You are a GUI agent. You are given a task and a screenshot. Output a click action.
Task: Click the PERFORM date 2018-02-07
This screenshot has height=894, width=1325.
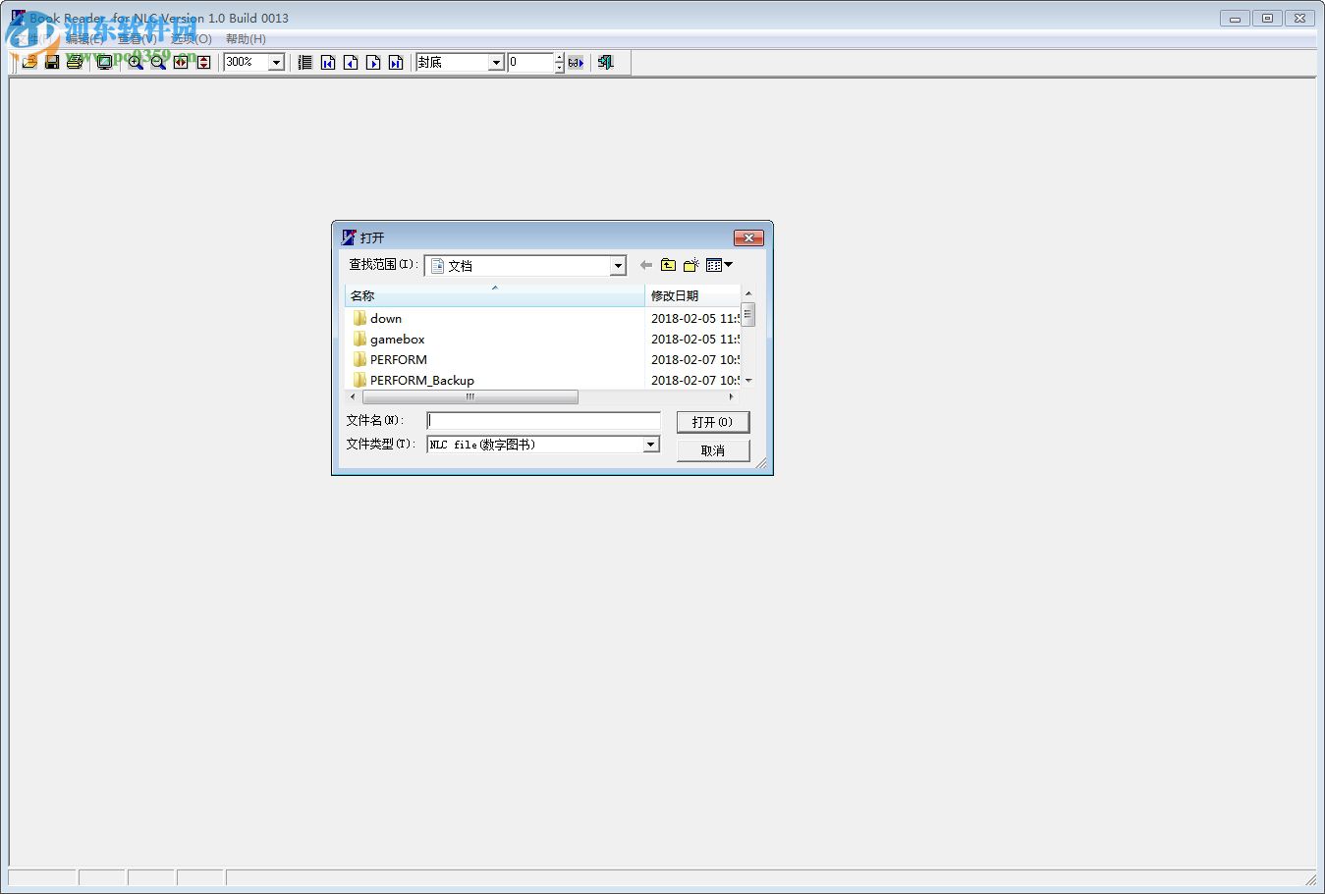point(694,359)
